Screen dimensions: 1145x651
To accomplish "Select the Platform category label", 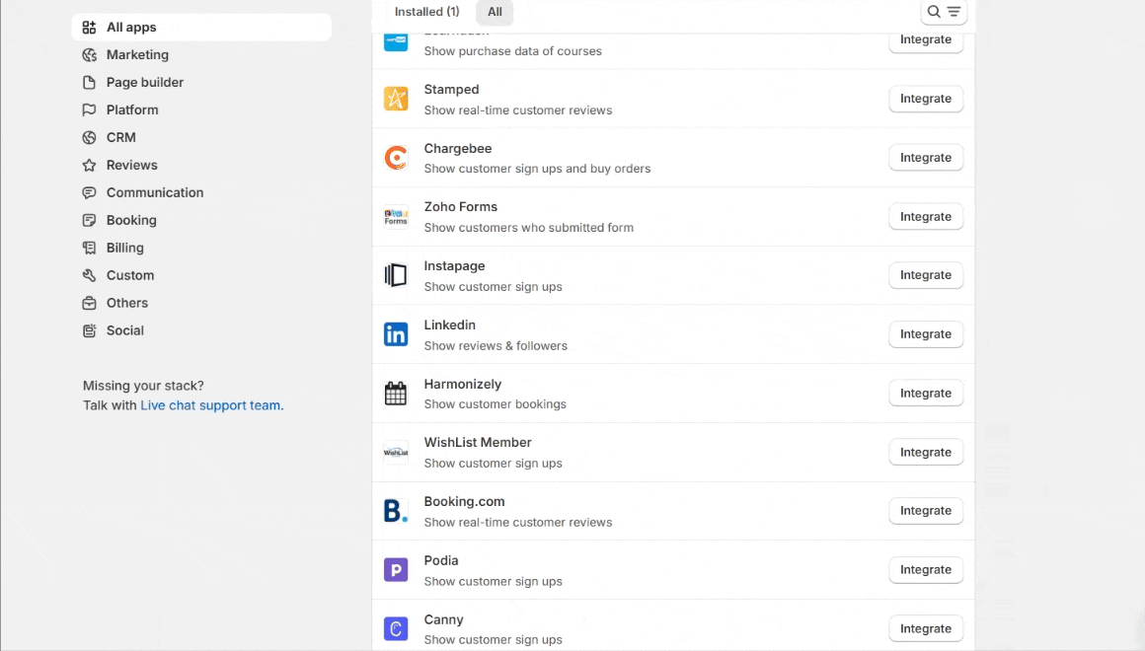I will point(132,110).
